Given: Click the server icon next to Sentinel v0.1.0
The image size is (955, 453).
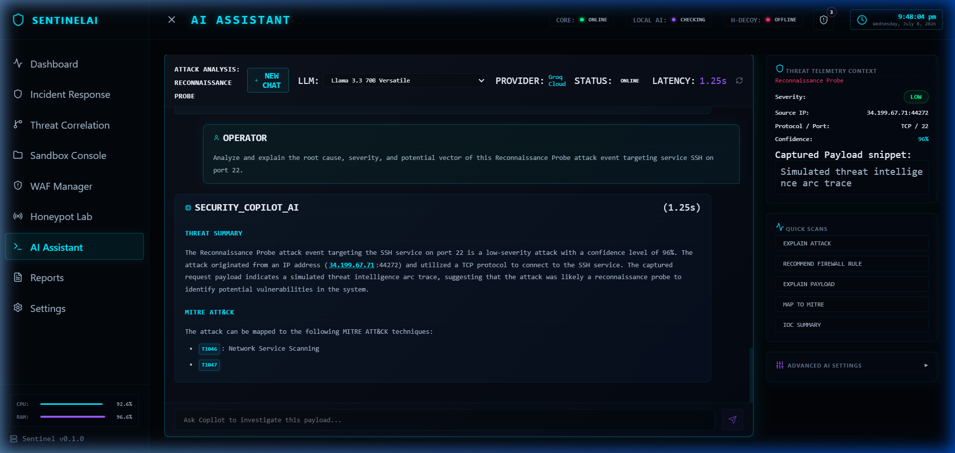Looking at the screenshot, I should (x=14, y=439).
